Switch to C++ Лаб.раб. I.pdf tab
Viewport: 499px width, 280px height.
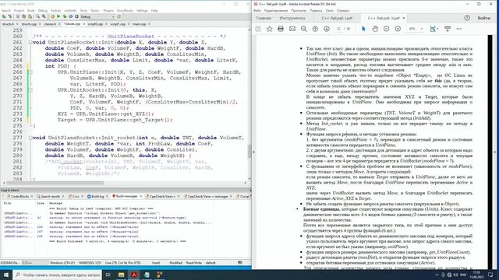click(337, 18)
